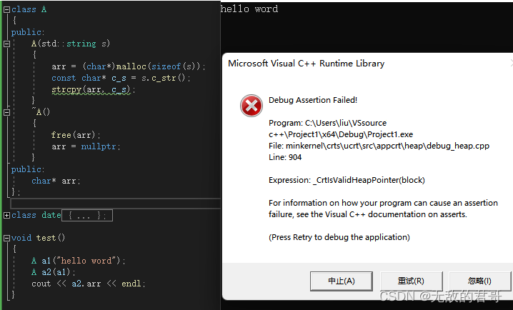Screen dimensions: 513x310
Task: Click the 'char* arr;' member declaration
Action: pos(56,181)
